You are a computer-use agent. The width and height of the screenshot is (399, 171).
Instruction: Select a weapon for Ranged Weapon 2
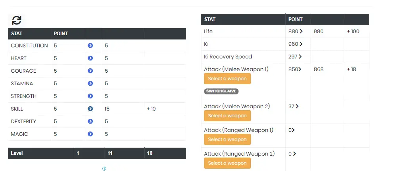pyautogui.click(x=227, y=163)
